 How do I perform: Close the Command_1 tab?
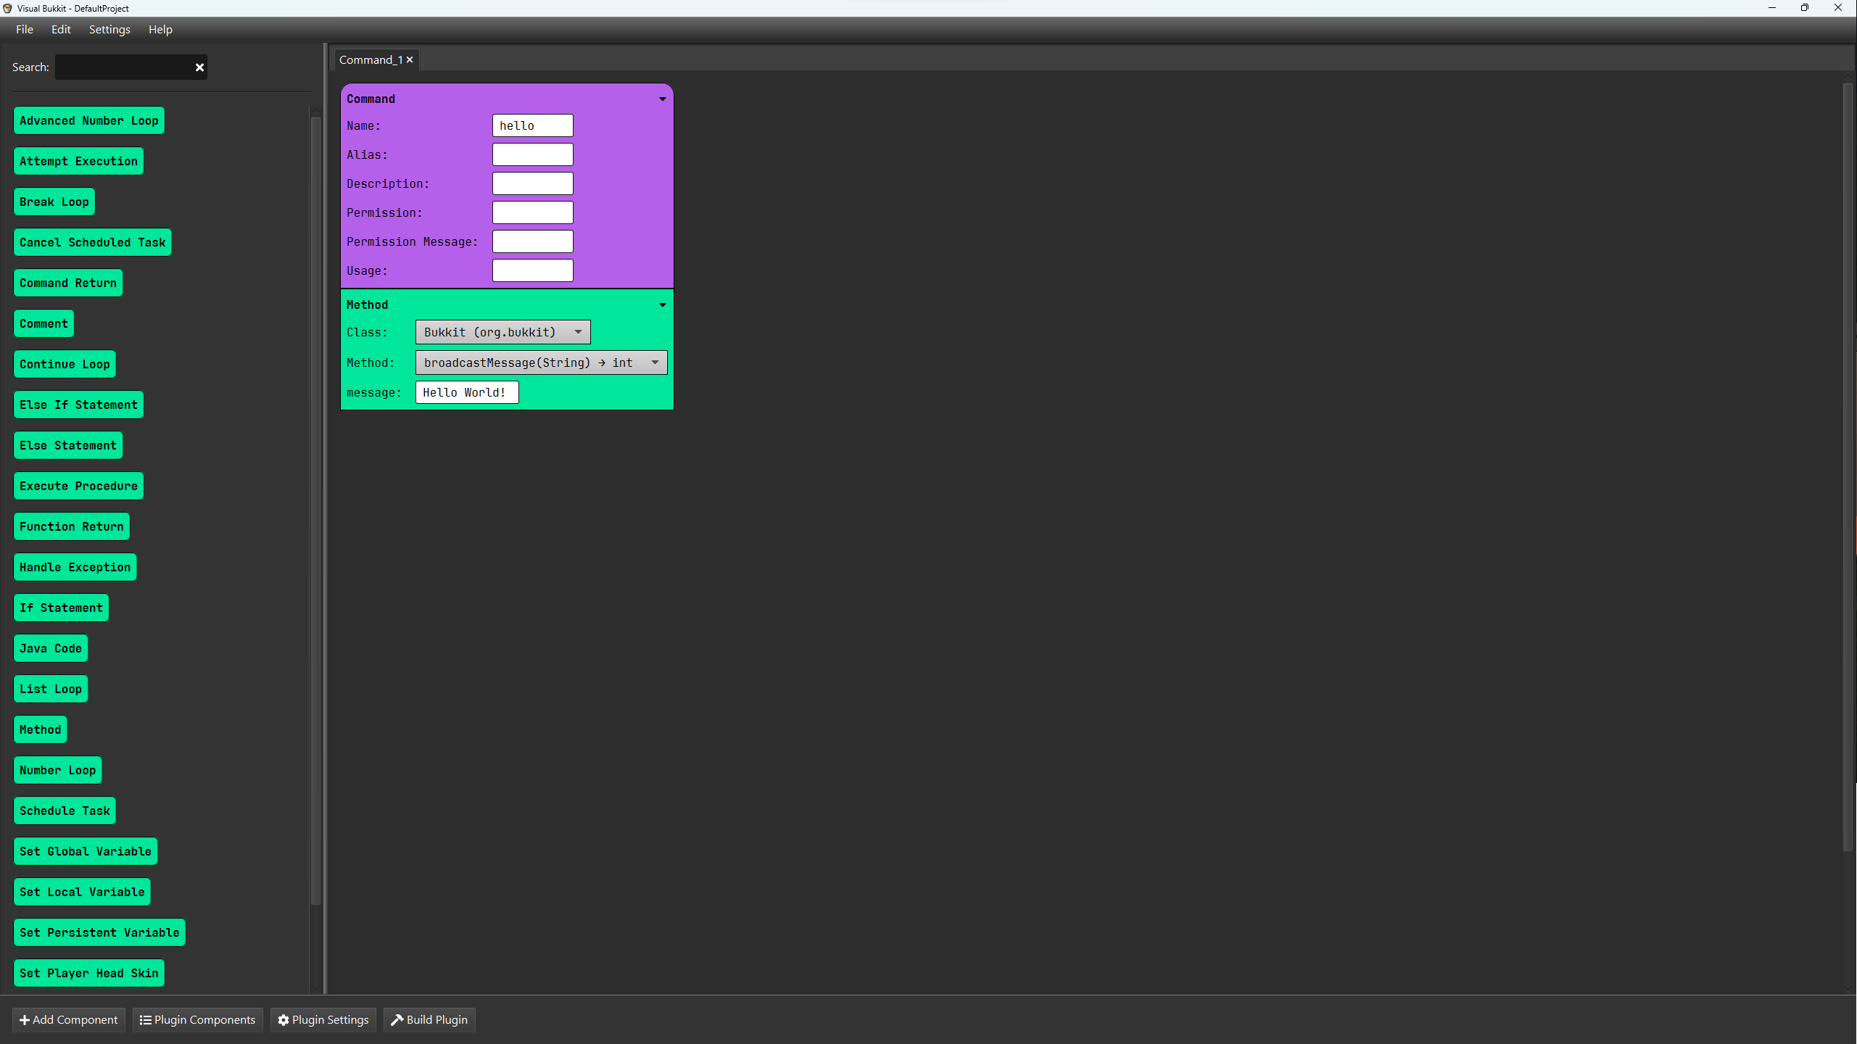tap(410, 60)
